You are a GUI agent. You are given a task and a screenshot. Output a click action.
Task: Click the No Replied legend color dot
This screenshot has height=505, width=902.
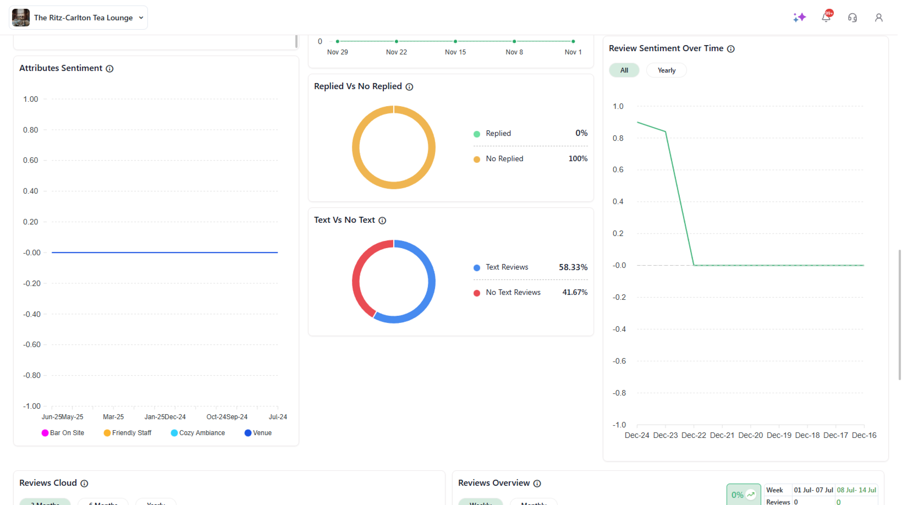coord(477,159)
